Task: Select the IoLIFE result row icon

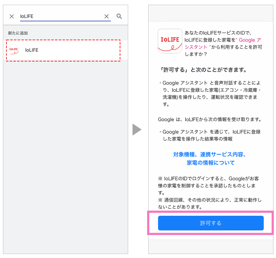Action: (14, 50)
